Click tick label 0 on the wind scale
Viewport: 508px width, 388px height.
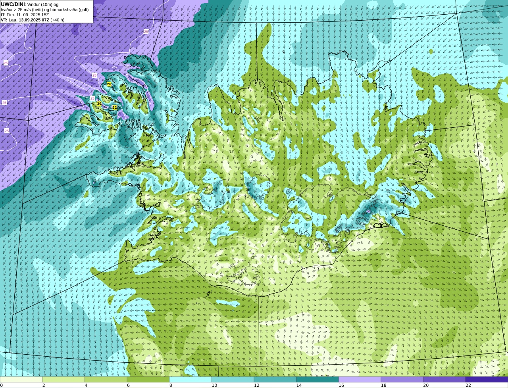click(x=2, y=385)
